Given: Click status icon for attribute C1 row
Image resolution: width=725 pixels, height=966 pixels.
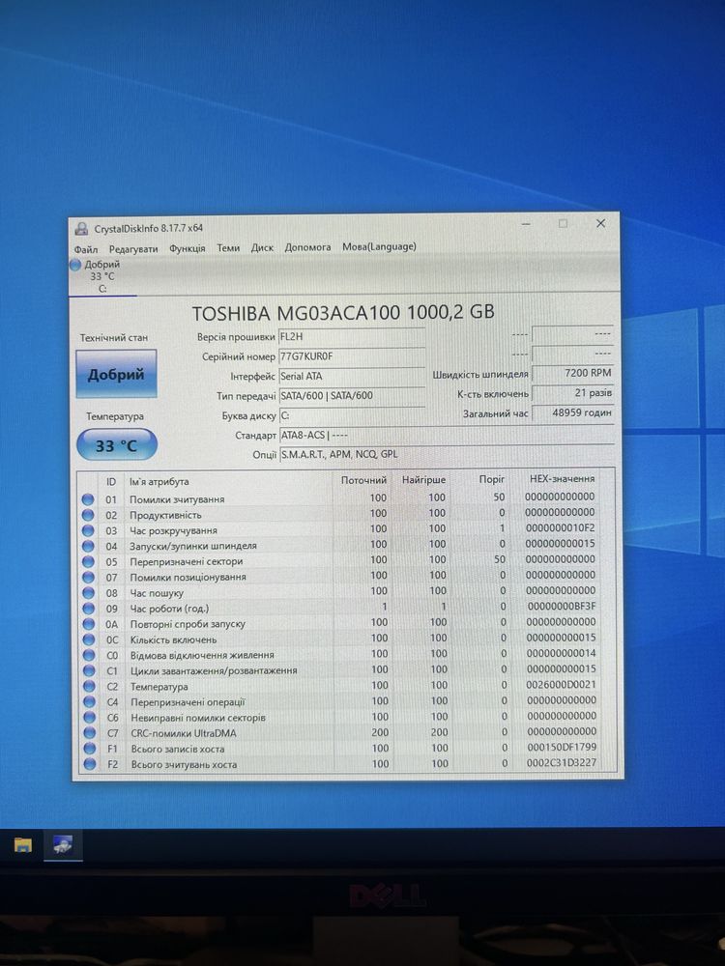Looking at the screenshot, I should click(x=89, y=670).
